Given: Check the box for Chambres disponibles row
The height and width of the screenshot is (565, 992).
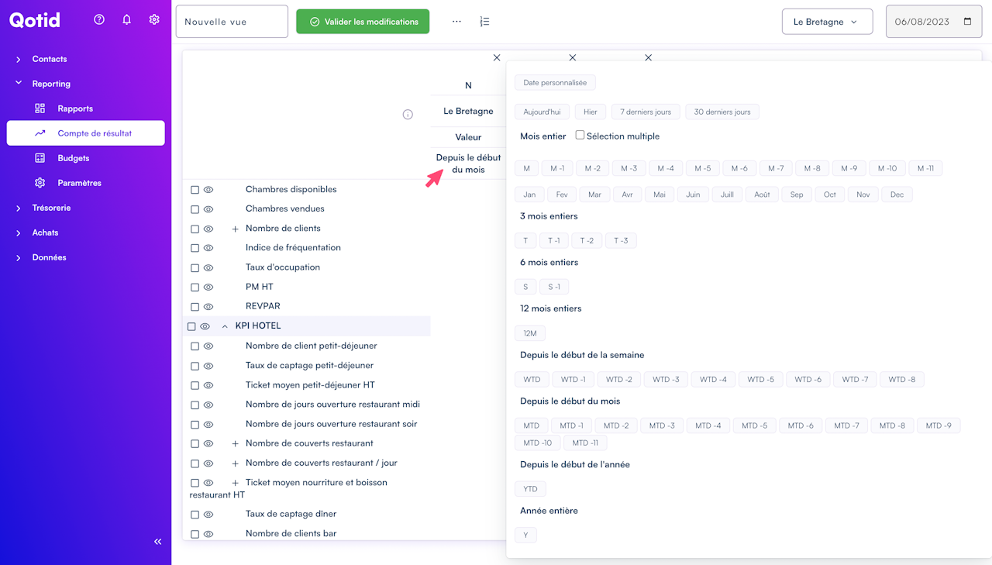Looking at the screenshot, I should [195, 190].
